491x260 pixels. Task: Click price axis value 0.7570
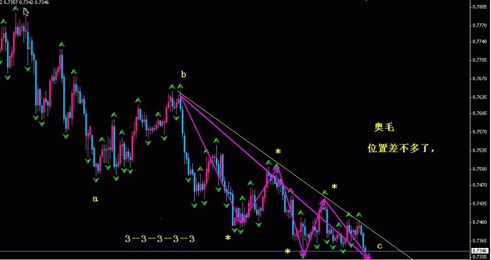click(x=480, y=132)
